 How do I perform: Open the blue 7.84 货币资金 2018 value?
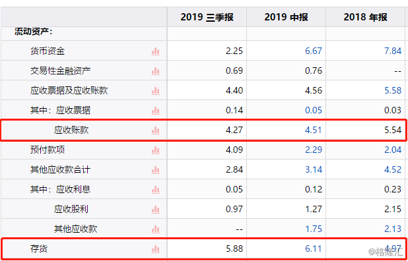tap(393, 51)
